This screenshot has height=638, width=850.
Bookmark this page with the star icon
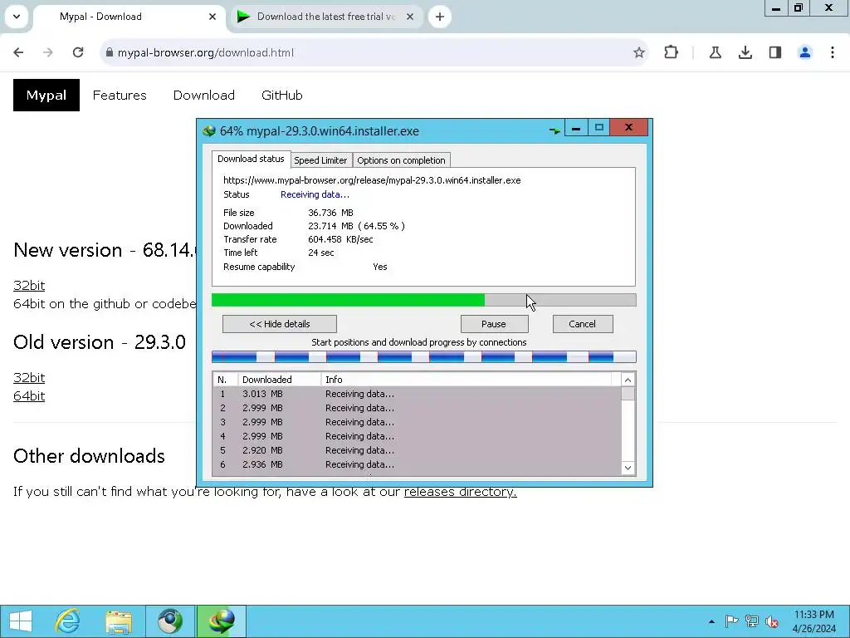click(639, 52)
